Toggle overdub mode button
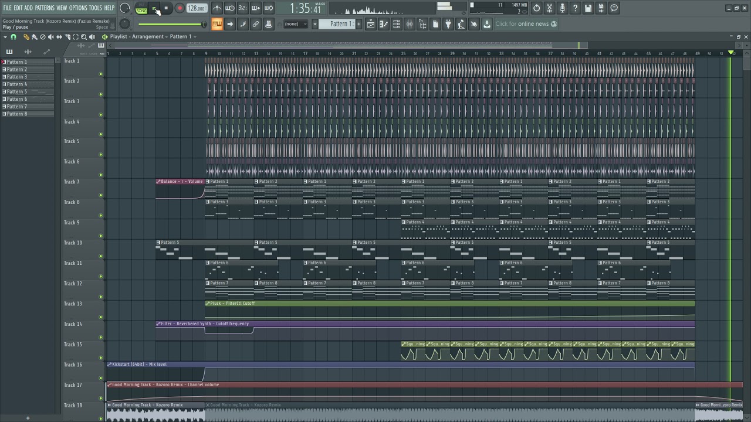This screenshot has width=751, height=422. click(255, 8)
